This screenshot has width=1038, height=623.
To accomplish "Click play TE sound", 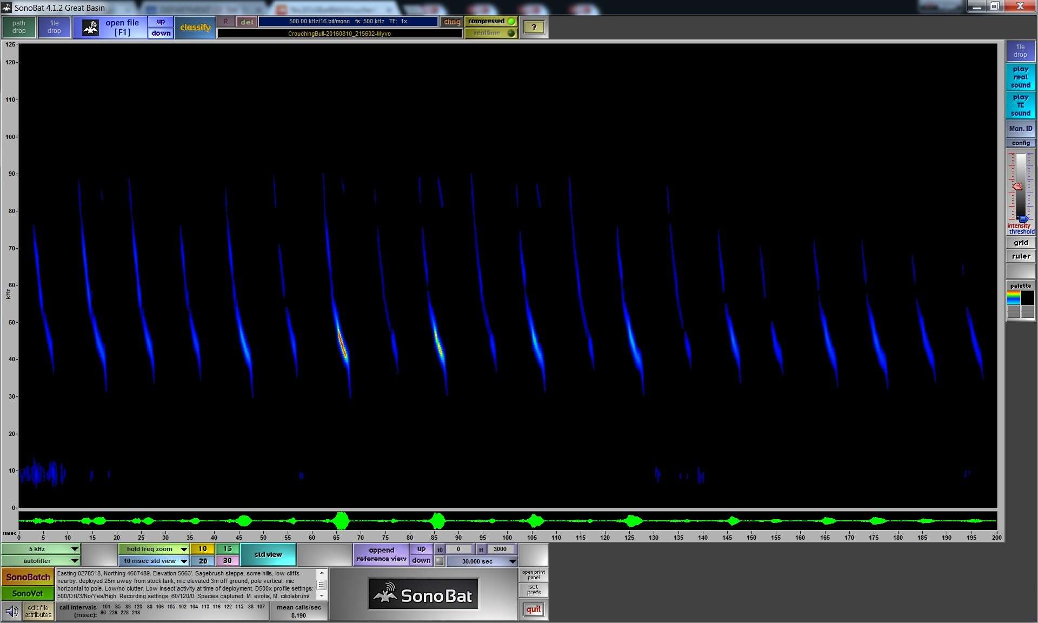I will tap(1021, 105).
